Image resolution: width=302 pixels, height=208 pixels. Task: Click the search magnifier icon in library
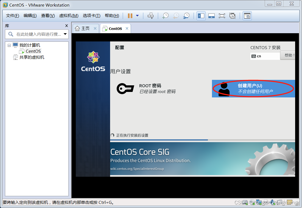pyautogui.click(x=11, y=34)
